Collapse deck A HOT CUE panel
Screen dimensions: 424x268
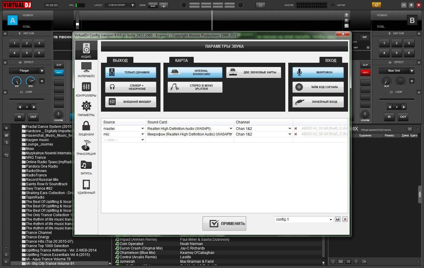tap(5, 34)
